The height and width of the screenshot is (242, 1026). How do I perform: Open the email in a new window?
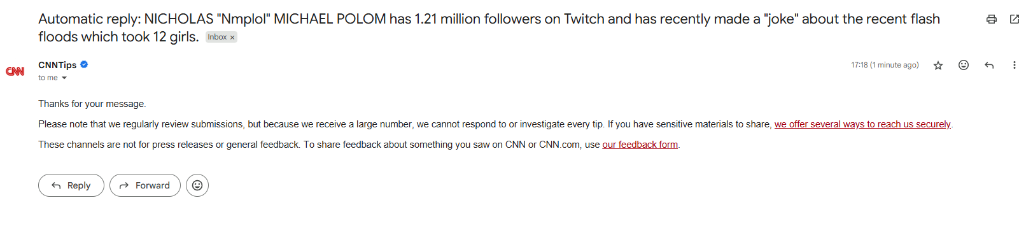[x=1015, y=19]
